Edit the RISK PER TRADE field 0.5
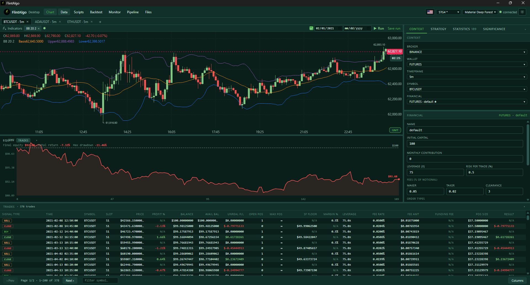Screen dimensions: 530x285 click(x=494, y=172)
